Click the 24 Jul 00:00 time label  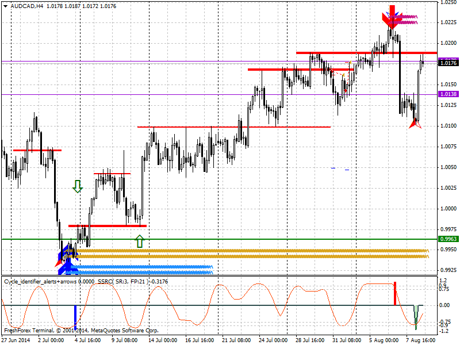click(x=273, y=340)
